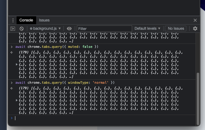Click the muted: false query command
Viewport: 205px width, 130px height.
[x=57, y=47]
